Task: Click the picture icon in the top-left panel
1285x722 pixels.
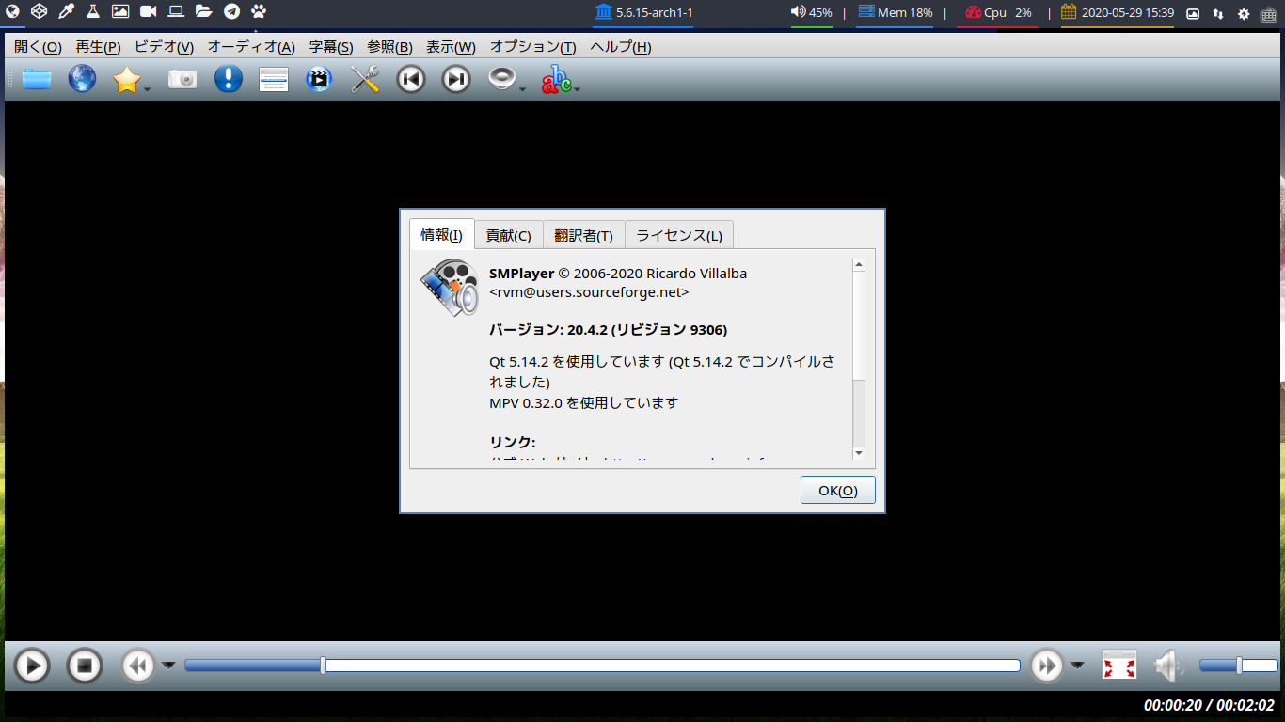Action: coord(120,12)
